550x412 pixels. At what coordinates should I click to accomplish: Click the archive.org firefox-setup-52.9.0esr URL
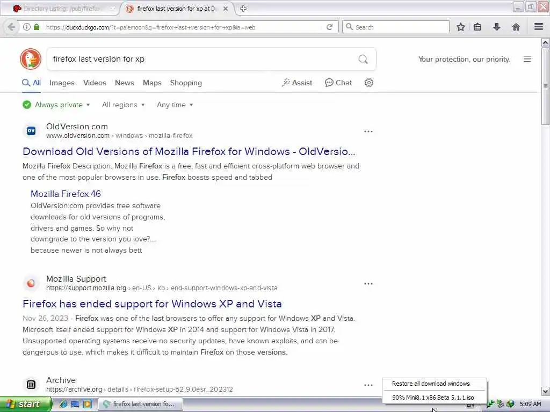click(x=139, y=389)
